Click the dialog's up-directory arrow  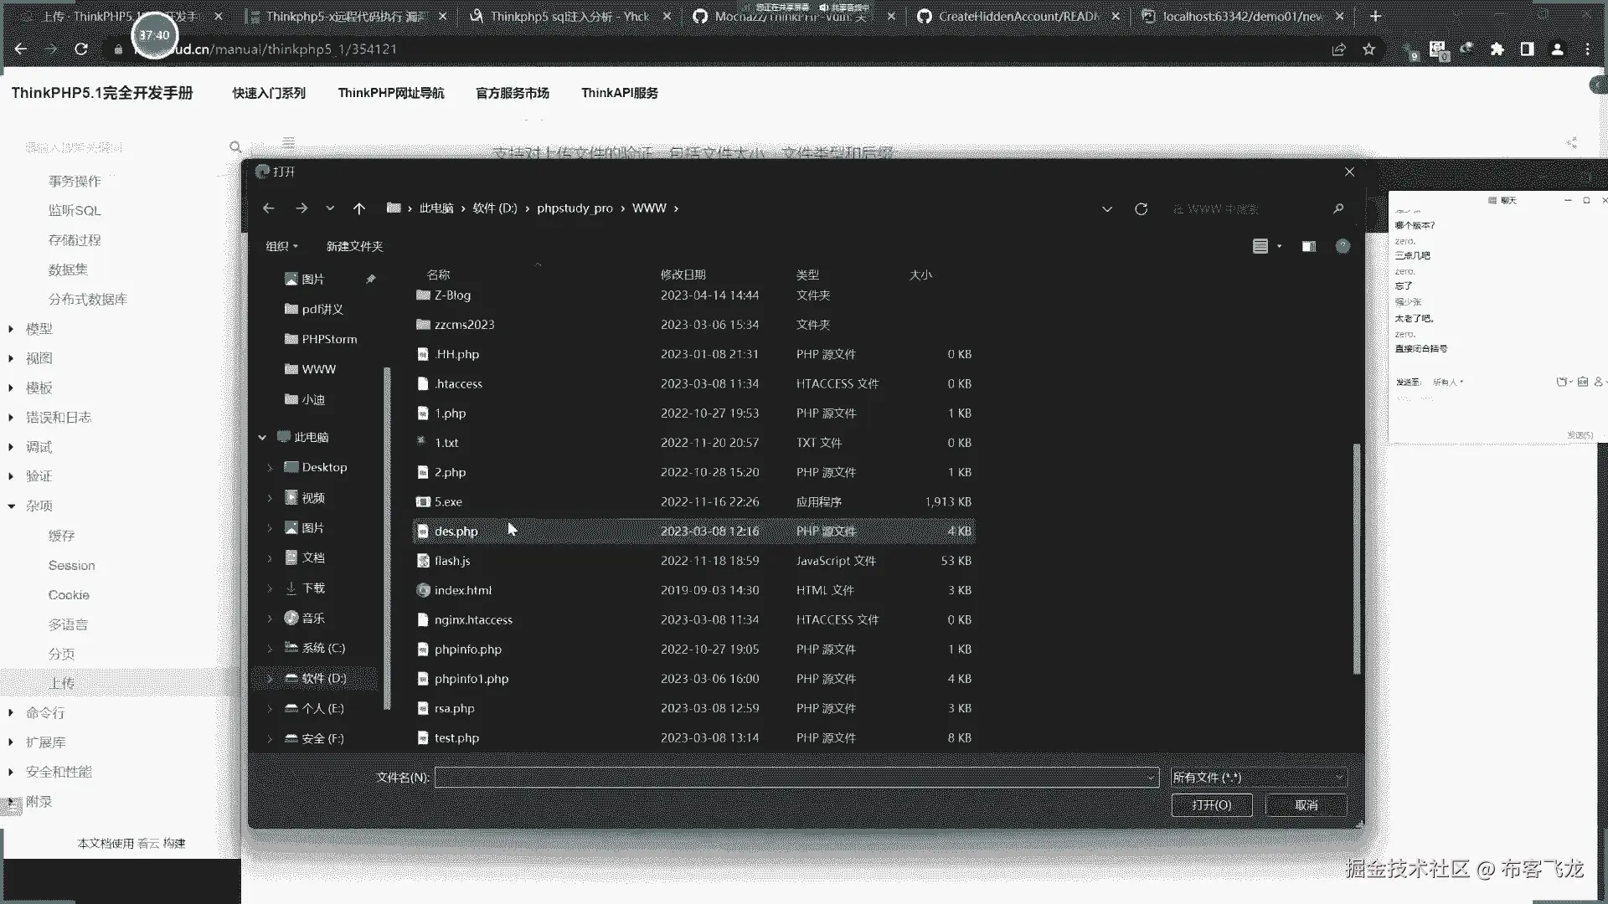[359, 208]
